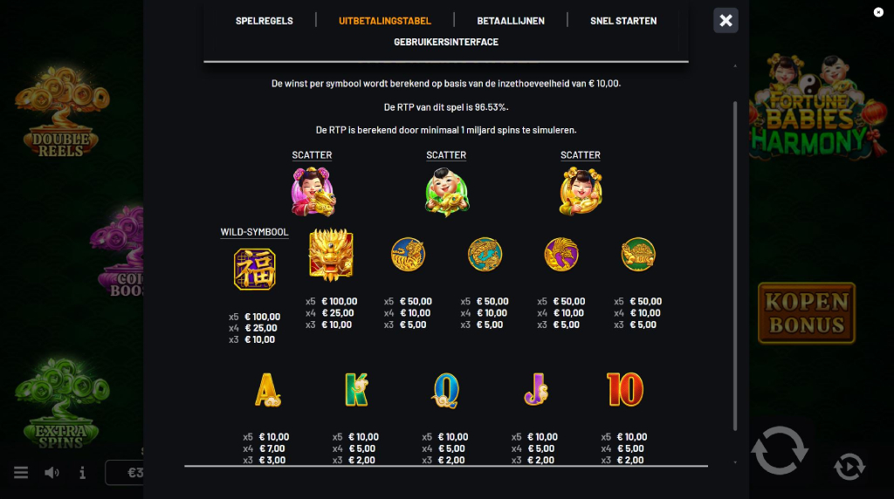The width and height of the screenshot is (894, 499).
Task: Click the pink-dressed Scatter baby symbol
Action: pos(313,191)
